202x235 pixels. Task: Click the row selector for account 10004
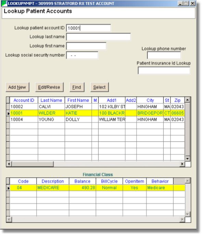pyautogui.click(x=8, y=120)
